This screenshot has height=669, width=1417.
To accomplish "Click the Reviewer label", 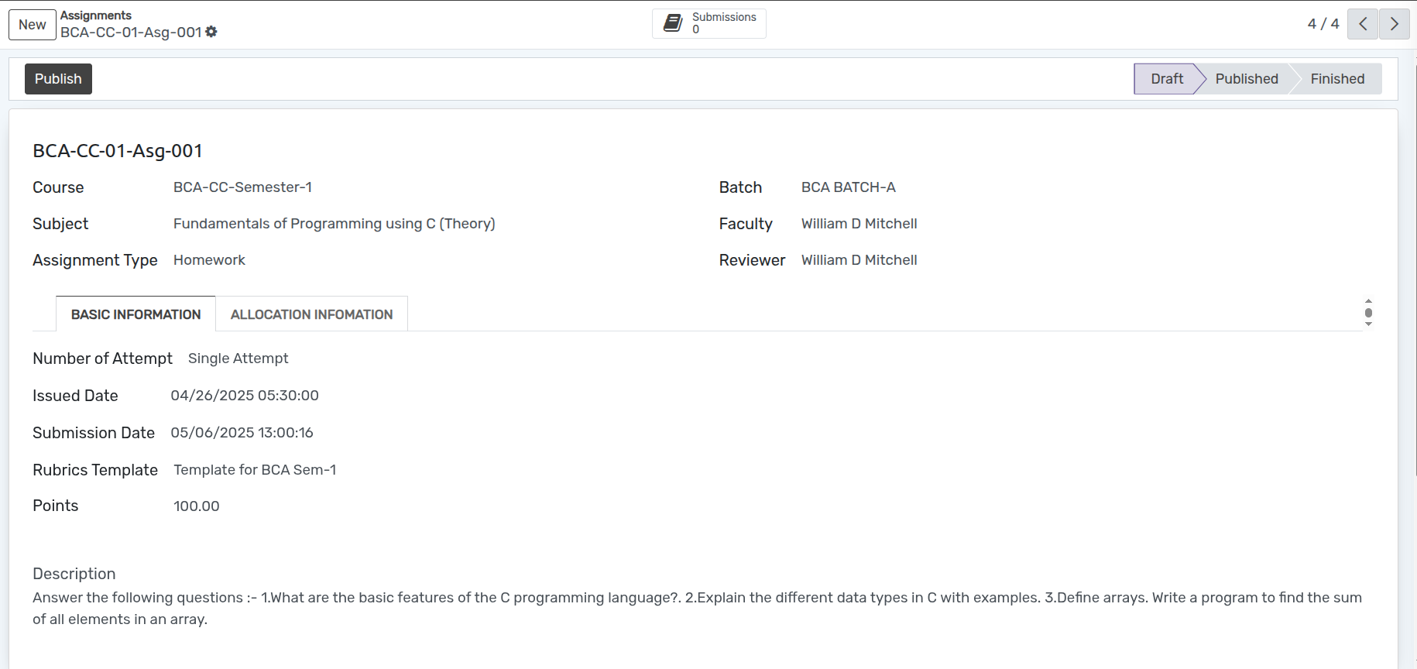I will (752, 260).
